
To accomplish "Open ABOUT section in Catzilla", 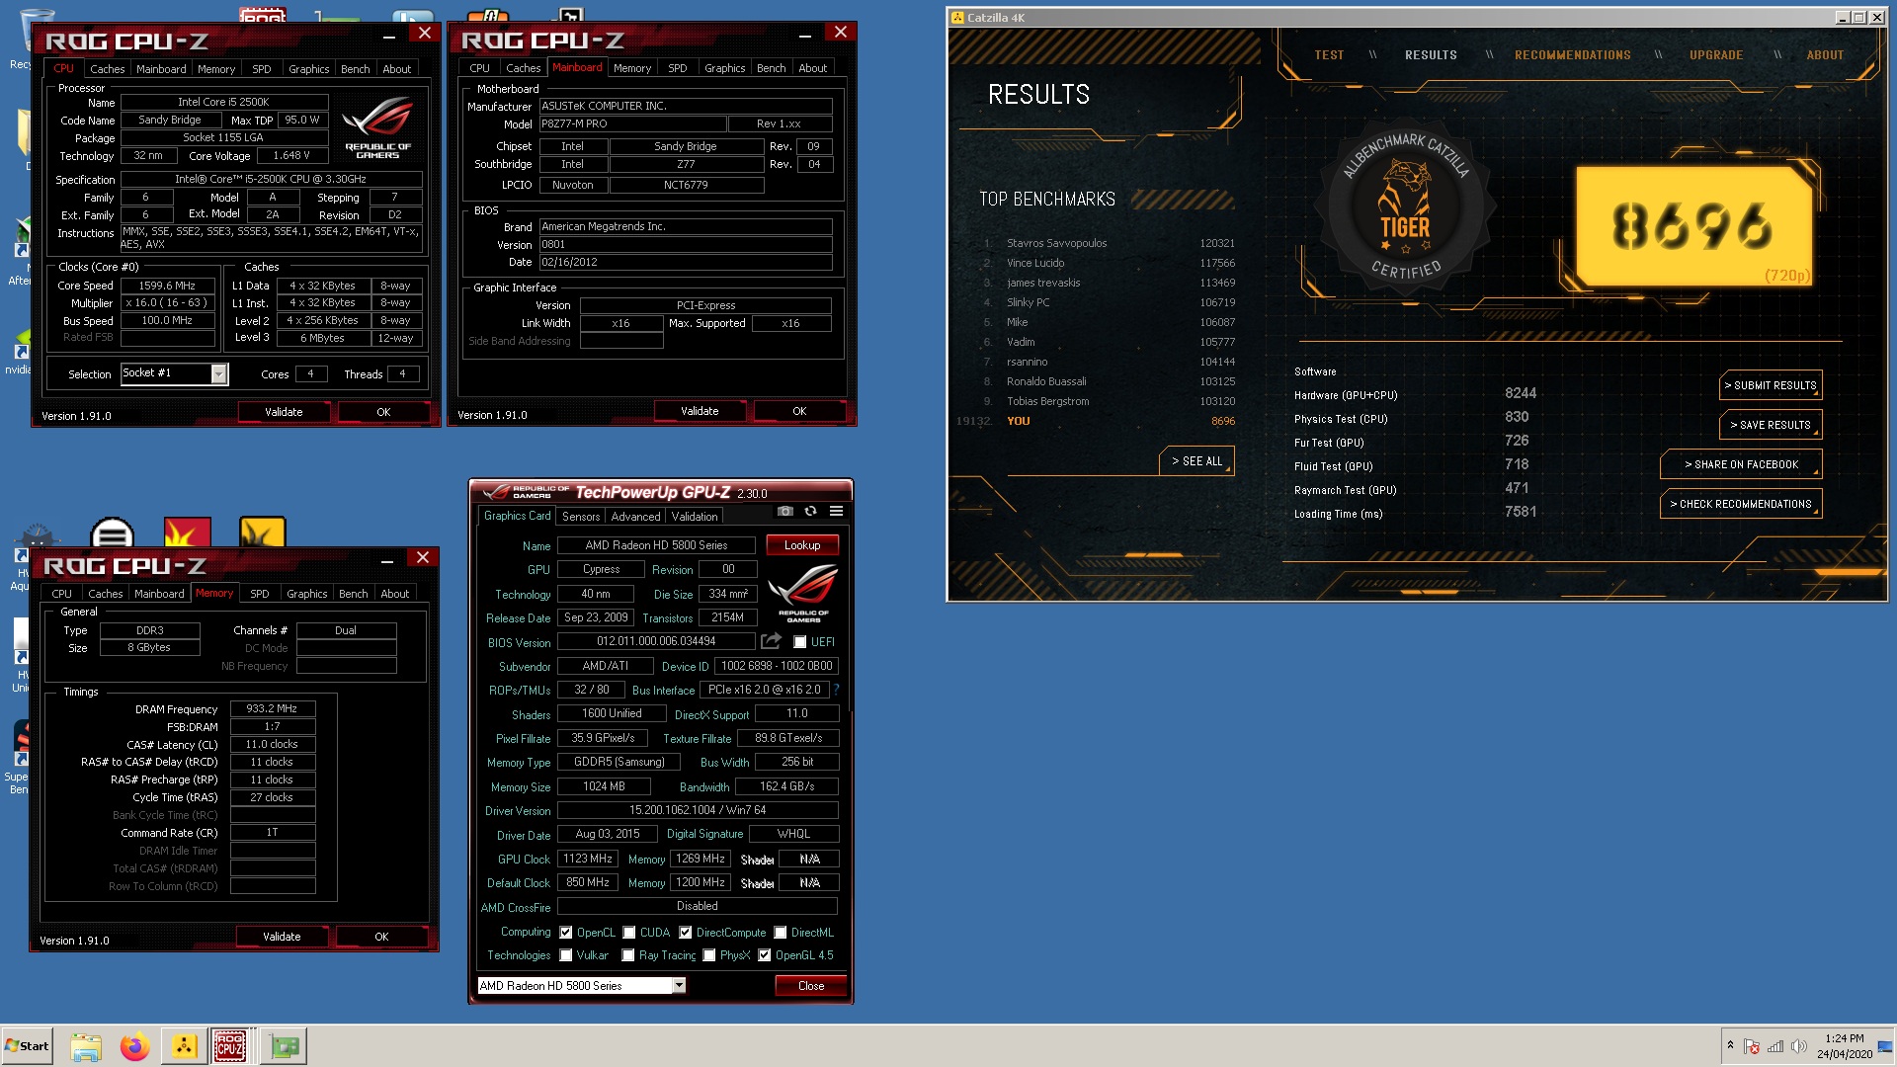I will [1825, 55].
